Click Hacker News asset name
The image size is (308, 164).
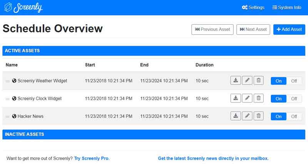click(30, 116)
